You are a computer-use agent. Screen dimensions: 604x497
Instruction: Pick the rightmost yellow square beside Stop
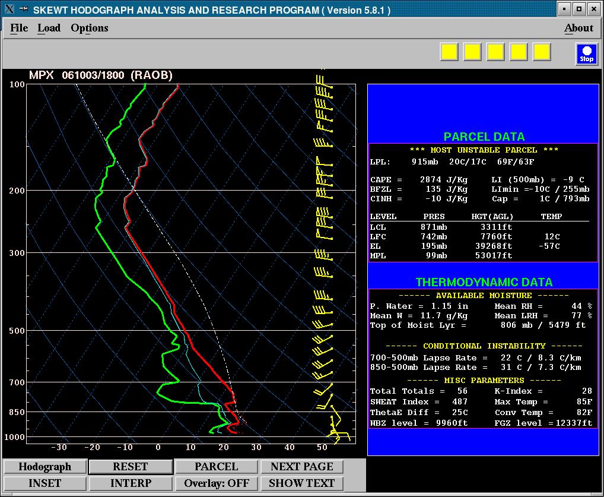pyautogui.click(x=542, y=52)
